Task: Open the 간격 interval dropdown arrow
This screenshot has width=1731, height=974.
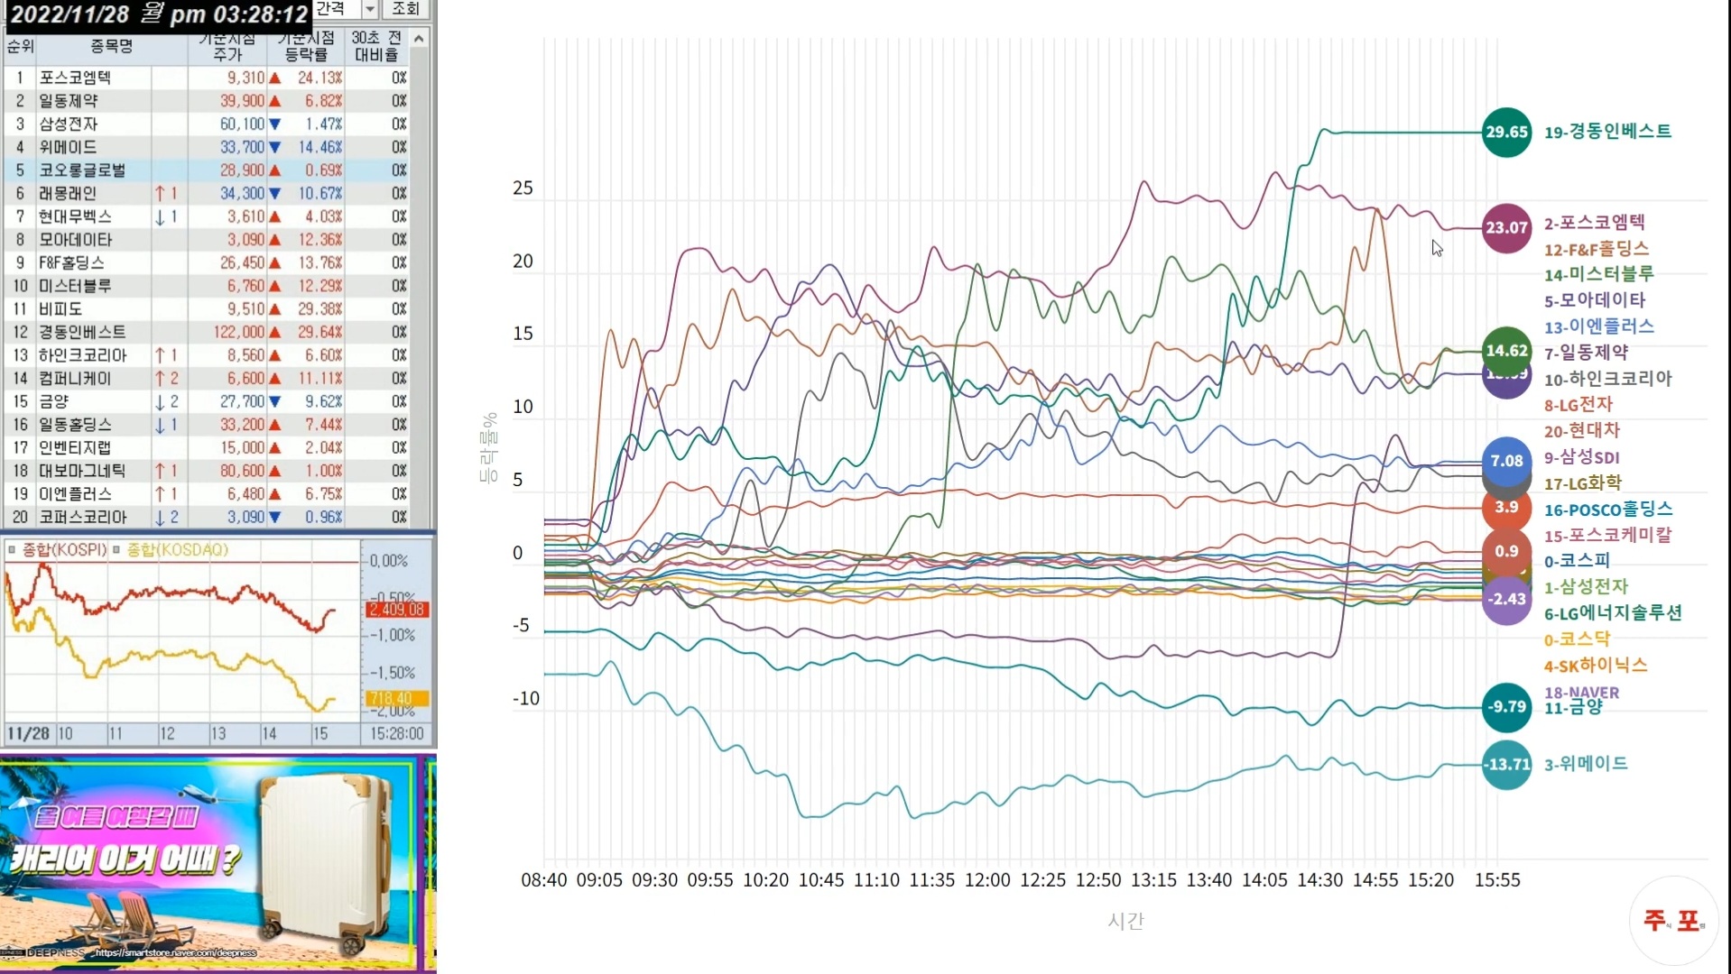Action: pyautogui.click(x=369, y=9)
